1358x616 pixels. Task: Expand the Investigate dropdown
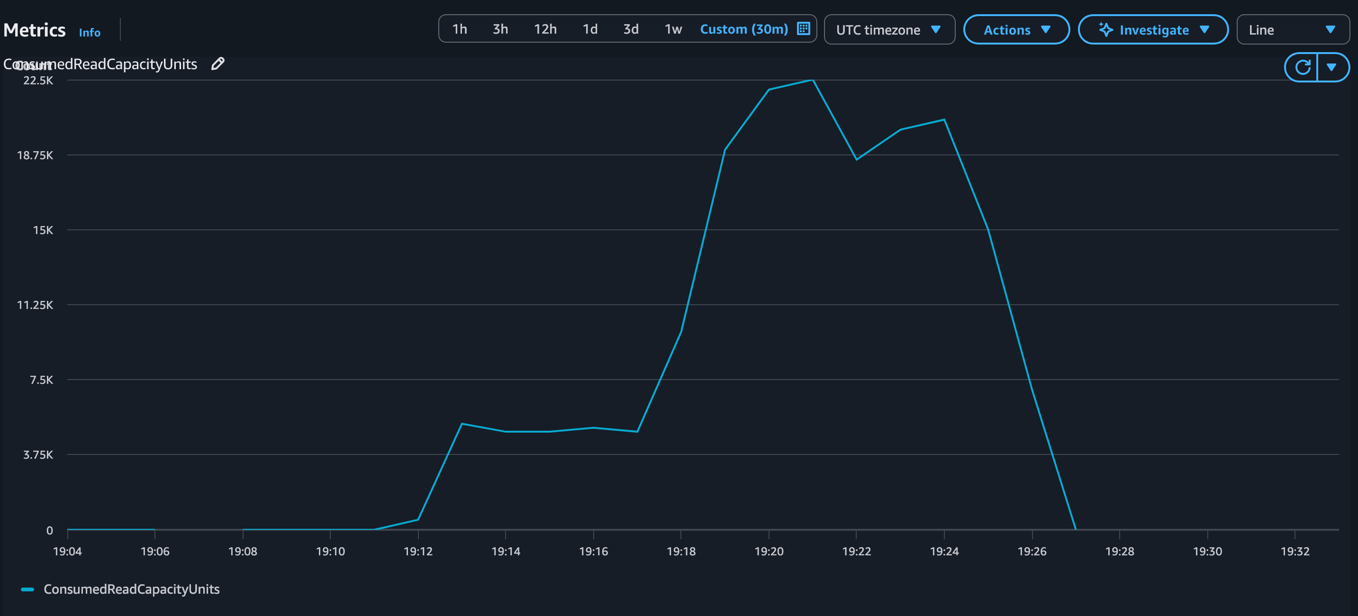point(1153,29)
